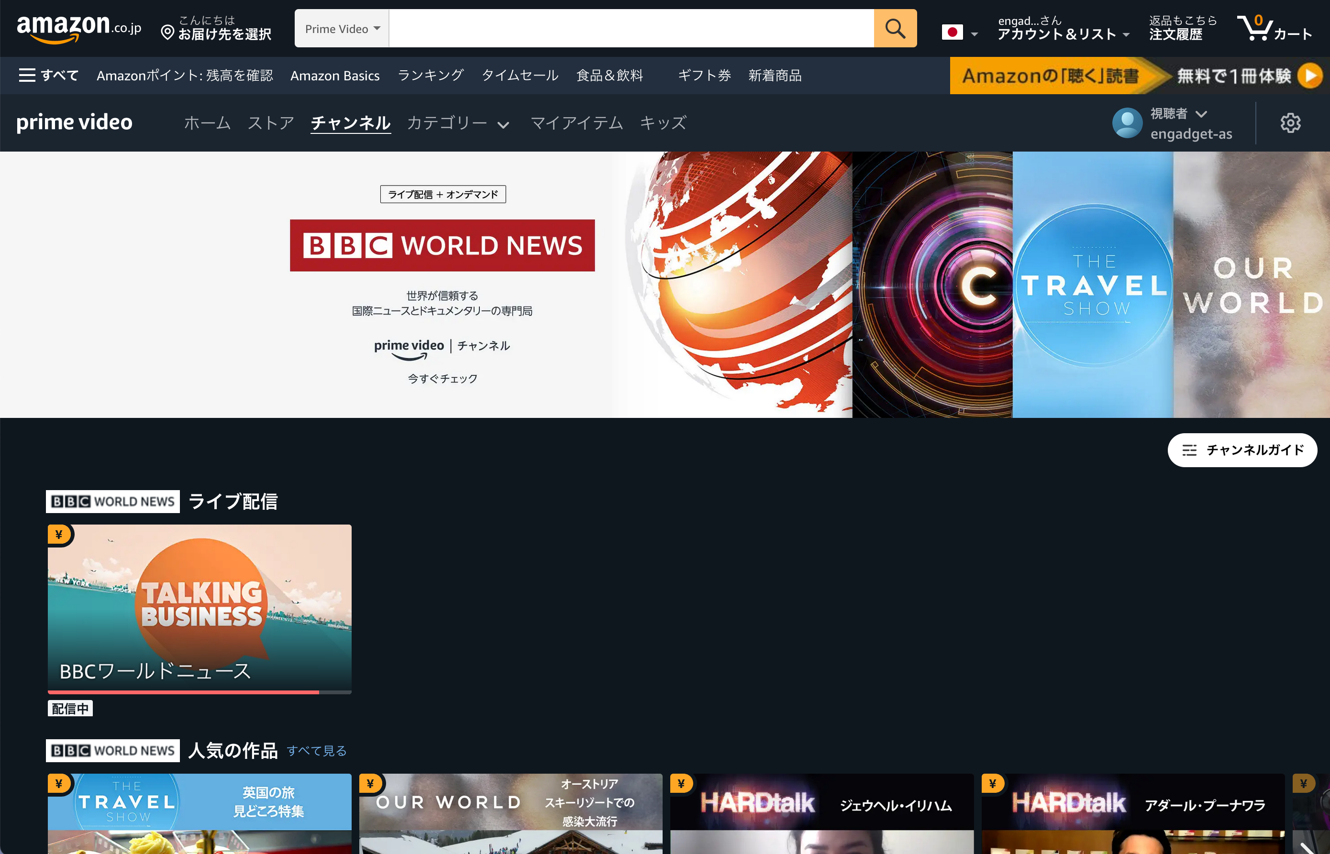Click the BBC World News logo beside 人気の作品
The width and height of the screenshot is (1330, 854).
(112, 750)
